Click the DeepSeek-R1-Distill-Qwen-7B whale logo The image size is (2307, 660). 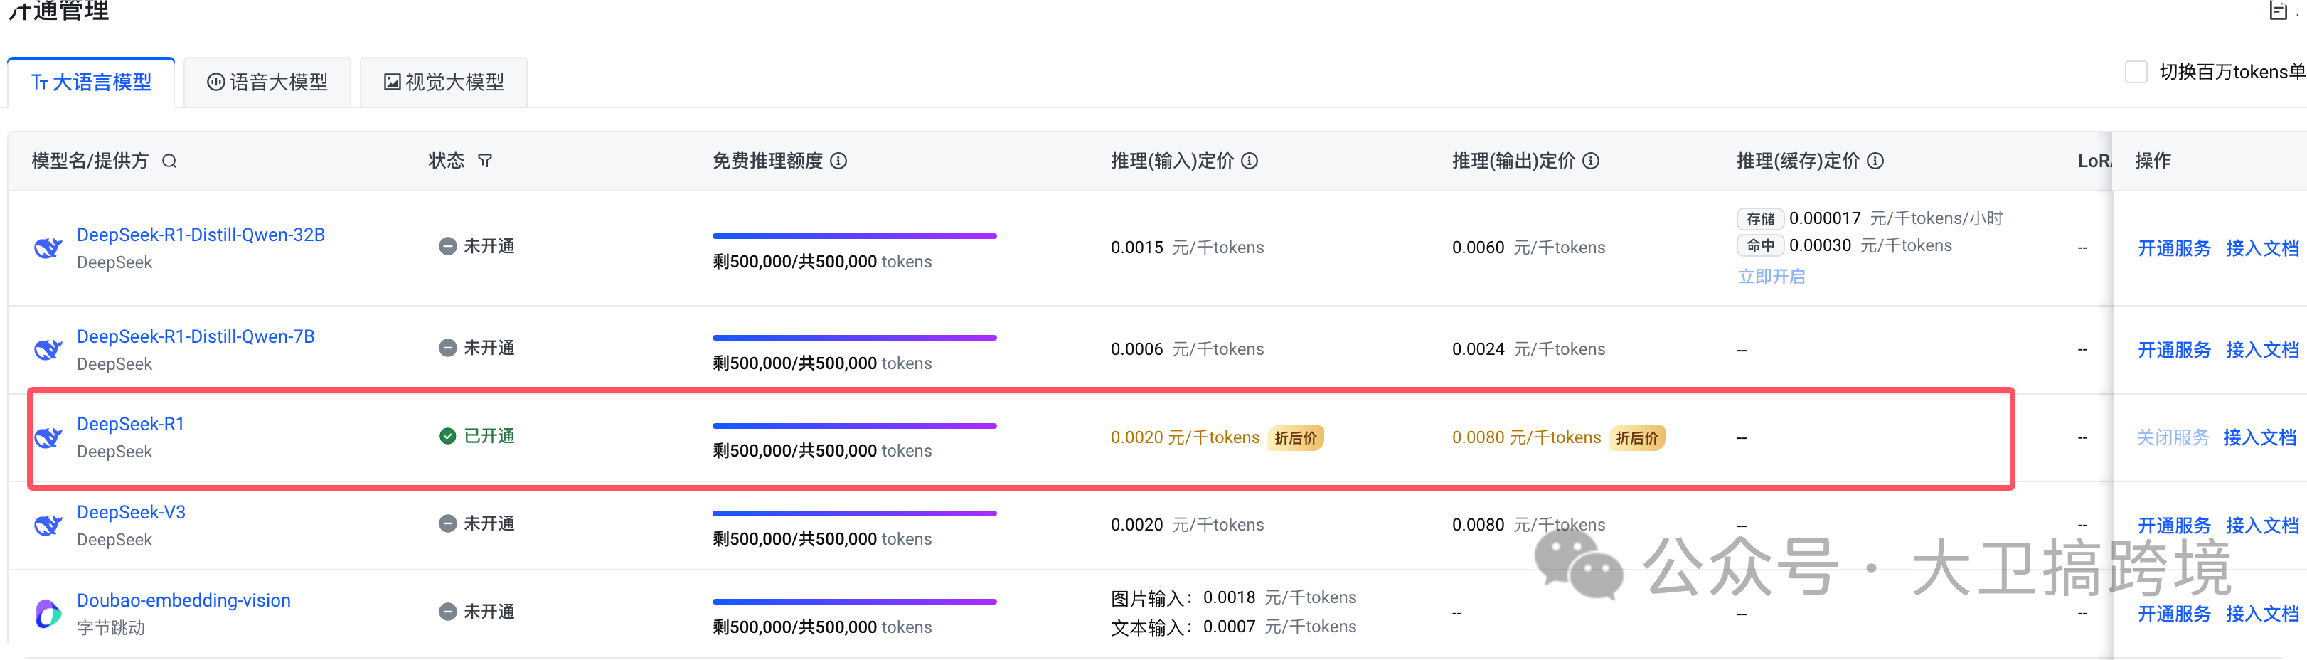click(48, 349)
